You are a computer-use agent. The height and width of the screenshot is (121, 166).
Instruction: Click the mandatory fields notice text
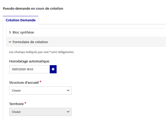click(41, 52)
